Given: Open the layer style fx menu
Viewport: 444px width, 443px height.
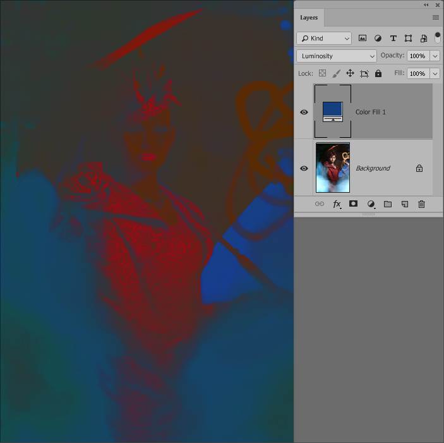Looking at the screenshot, I should pos(337,204).
